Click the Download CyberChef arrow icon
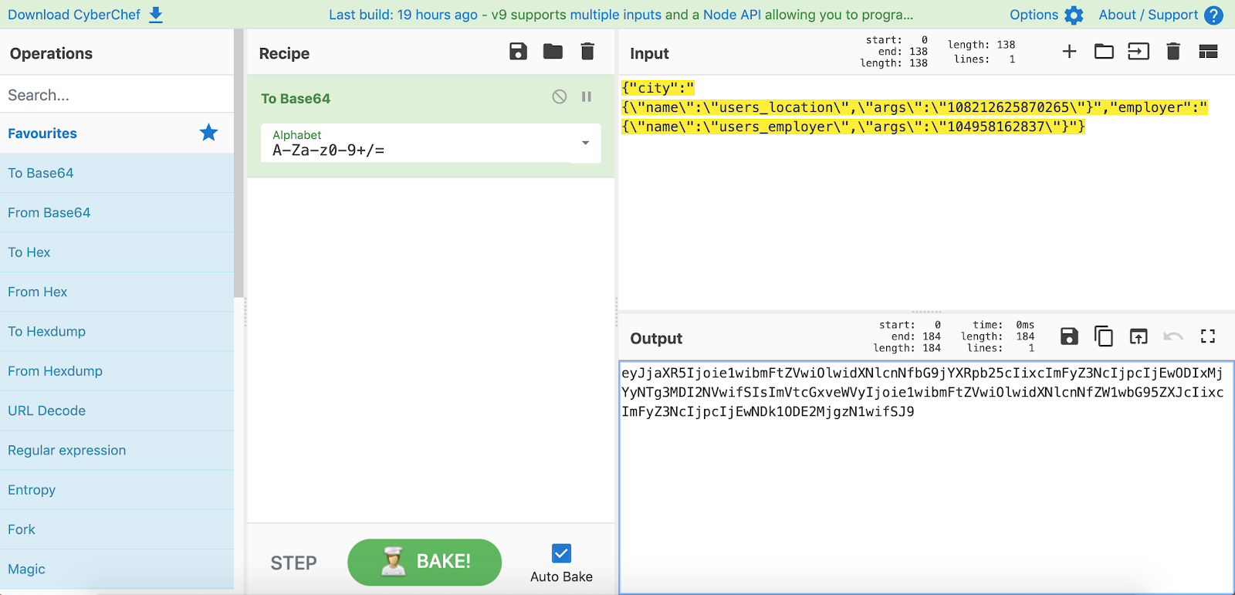 coord(156,15)
